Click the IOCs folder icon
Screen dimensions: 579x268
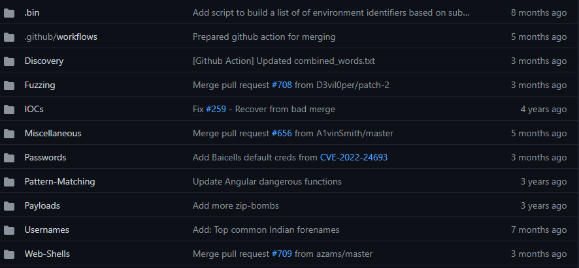[x=9, y=109]
